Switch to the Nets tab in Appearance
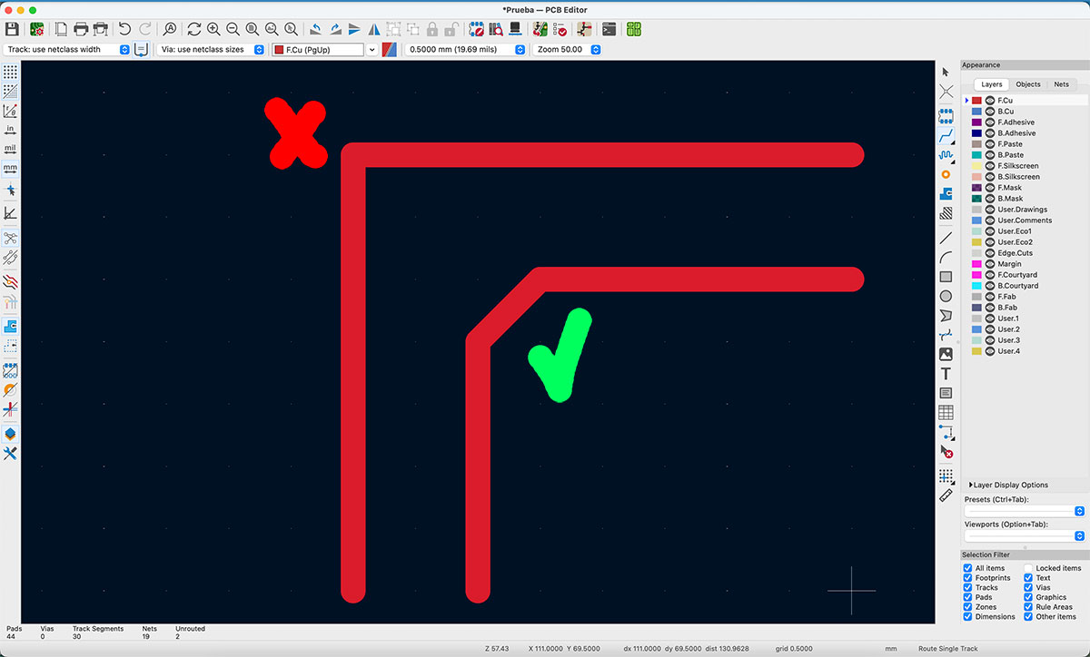The image size is (1090, 657). (1061, 83)
